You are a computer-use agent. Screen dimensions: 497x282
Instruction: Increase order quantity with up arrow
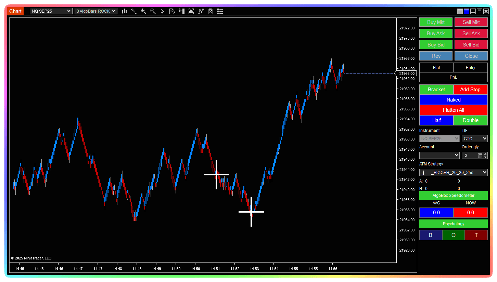(x=485, y=154)
